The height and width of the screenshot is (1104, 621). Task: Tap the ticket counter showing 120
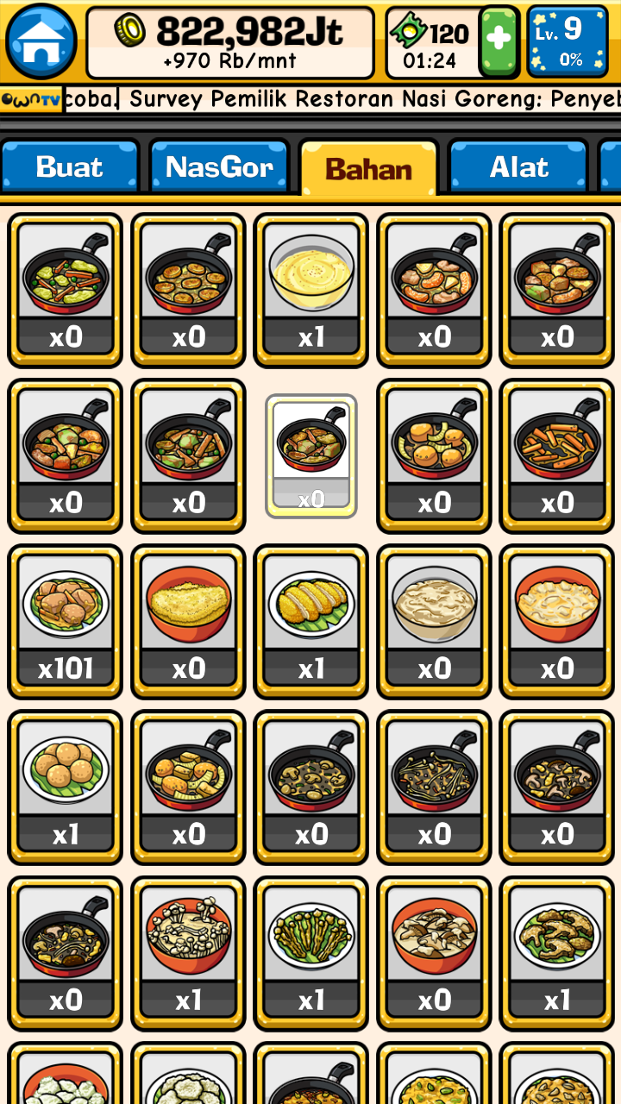coord(432,41)
